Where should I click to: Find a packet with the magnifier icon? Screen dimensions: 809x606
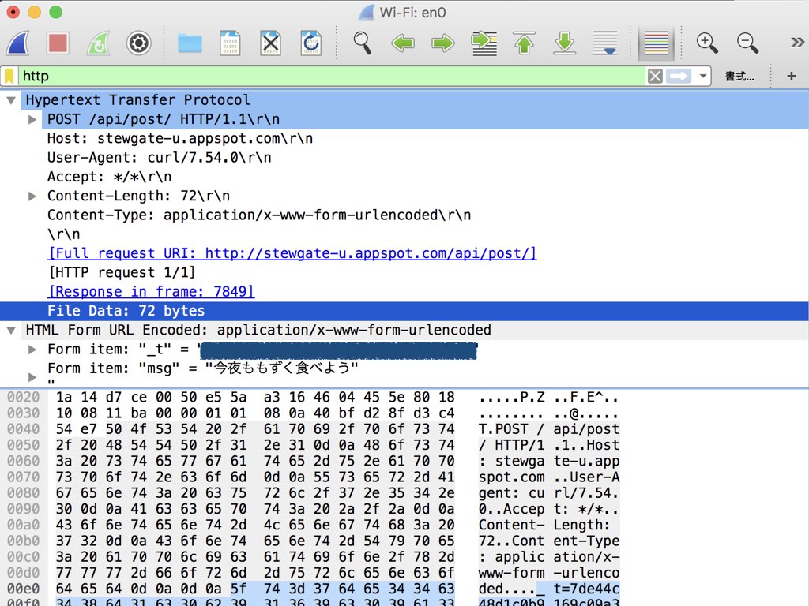[x=362, y=43]
